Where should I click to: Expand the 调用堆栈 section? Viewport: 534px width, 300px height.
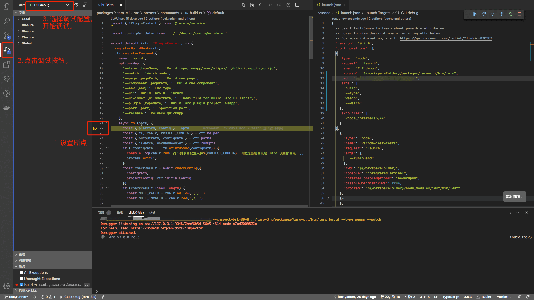(53, 260)
